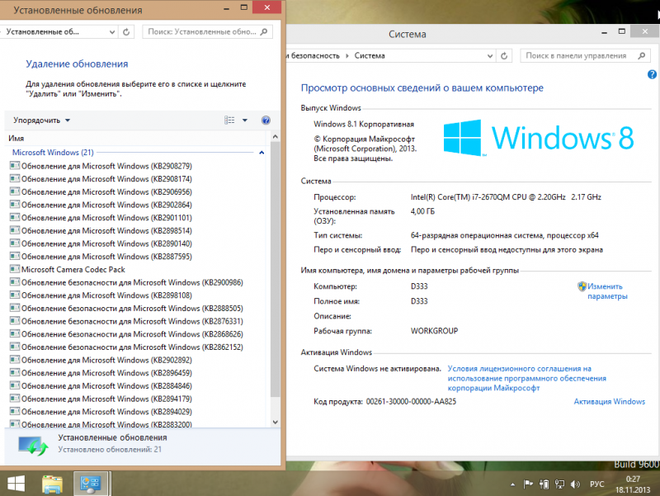This screenshot has width=660, height=496.
Task: Click the refresh icon in Installed Updates window
Action: [x=126, y=31]
